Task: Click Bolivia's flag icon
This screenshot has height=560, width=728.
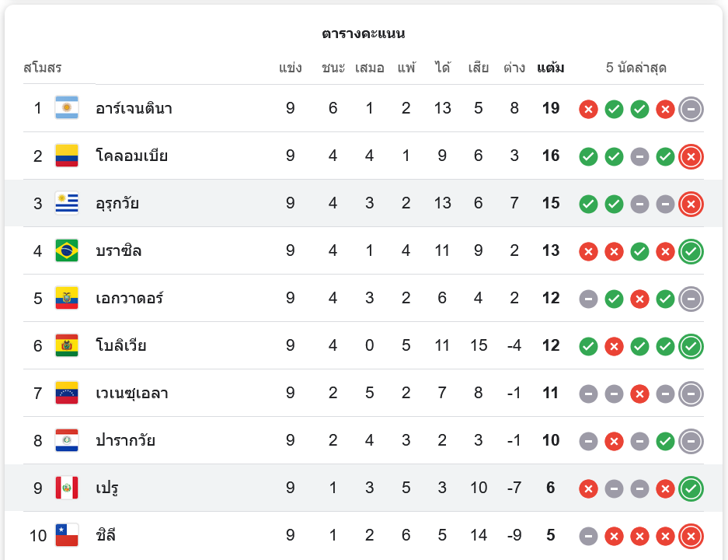Action: coord(67,345)
